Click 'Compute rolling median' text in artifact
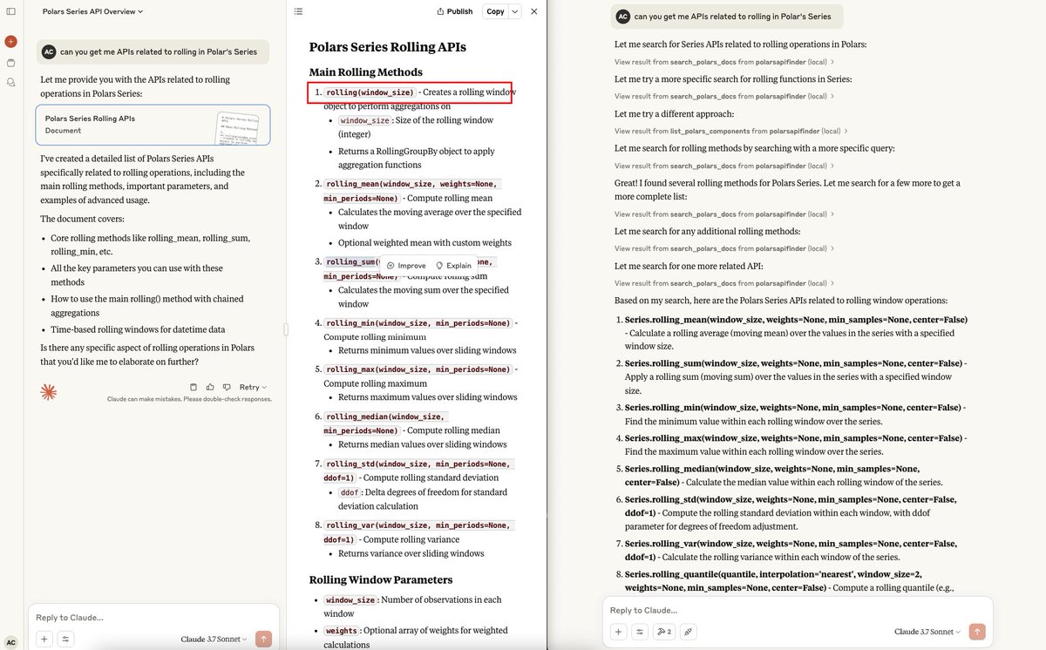The image size is (1046, 650). coord(453,430)
